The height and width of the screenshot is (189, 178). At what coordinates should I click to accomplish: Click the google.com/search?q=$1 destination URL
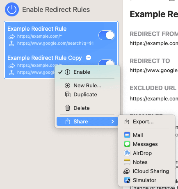(55, 43)
